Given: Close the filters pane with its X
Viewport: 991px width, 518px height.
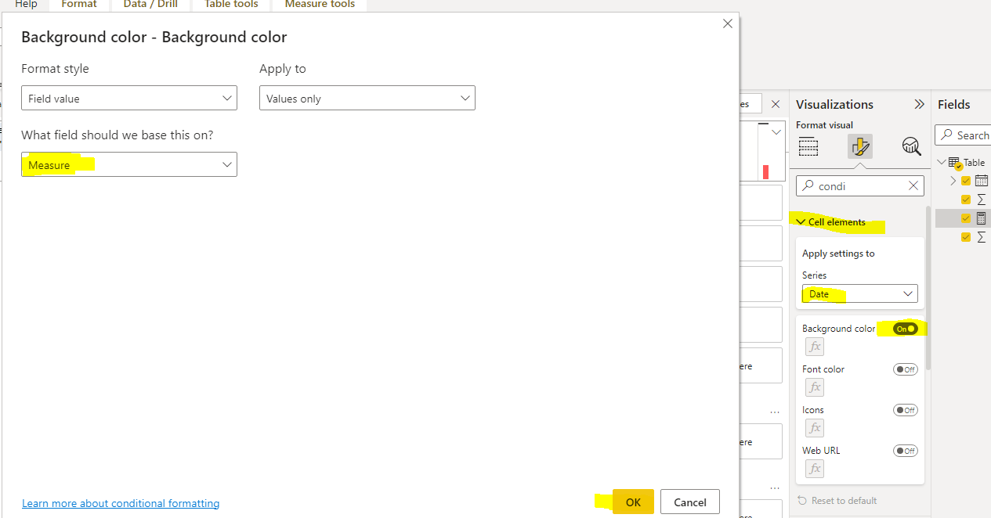Looking at the screenshot, I should 776,104.
